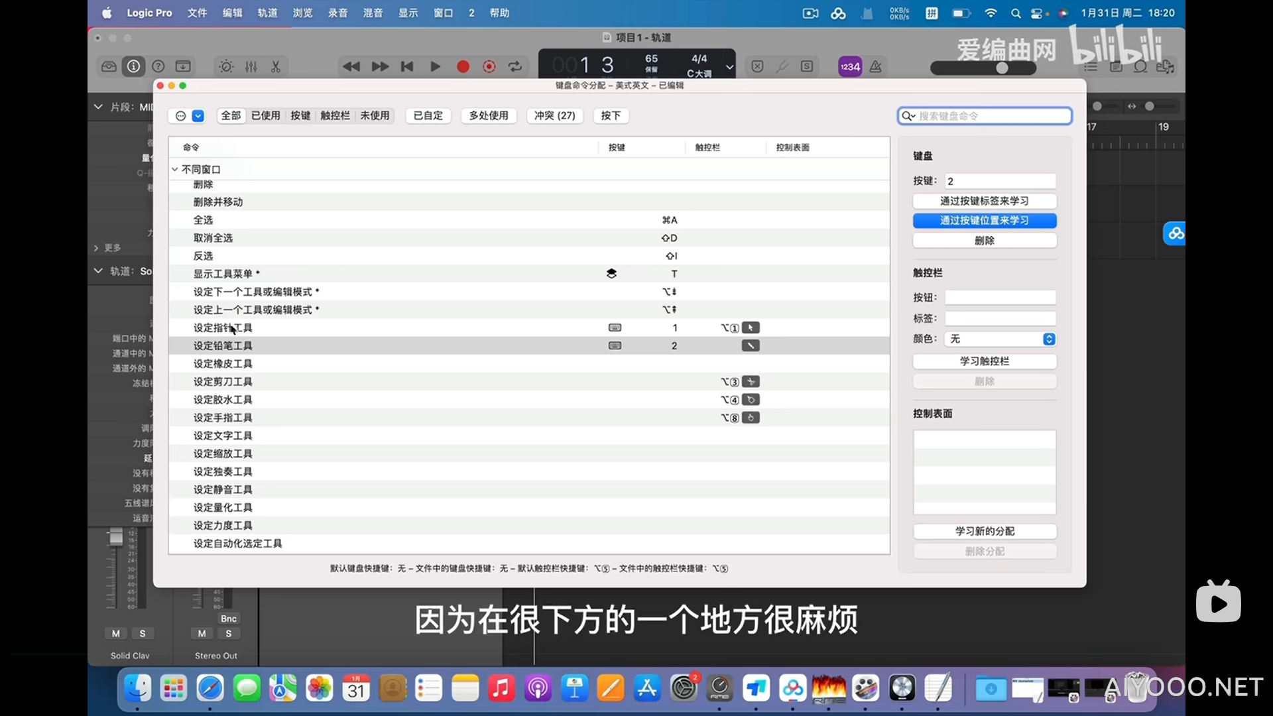Click the Capture Recording button
The image size is (1273, 716).
pyautogui.click(x=489, y=66)
